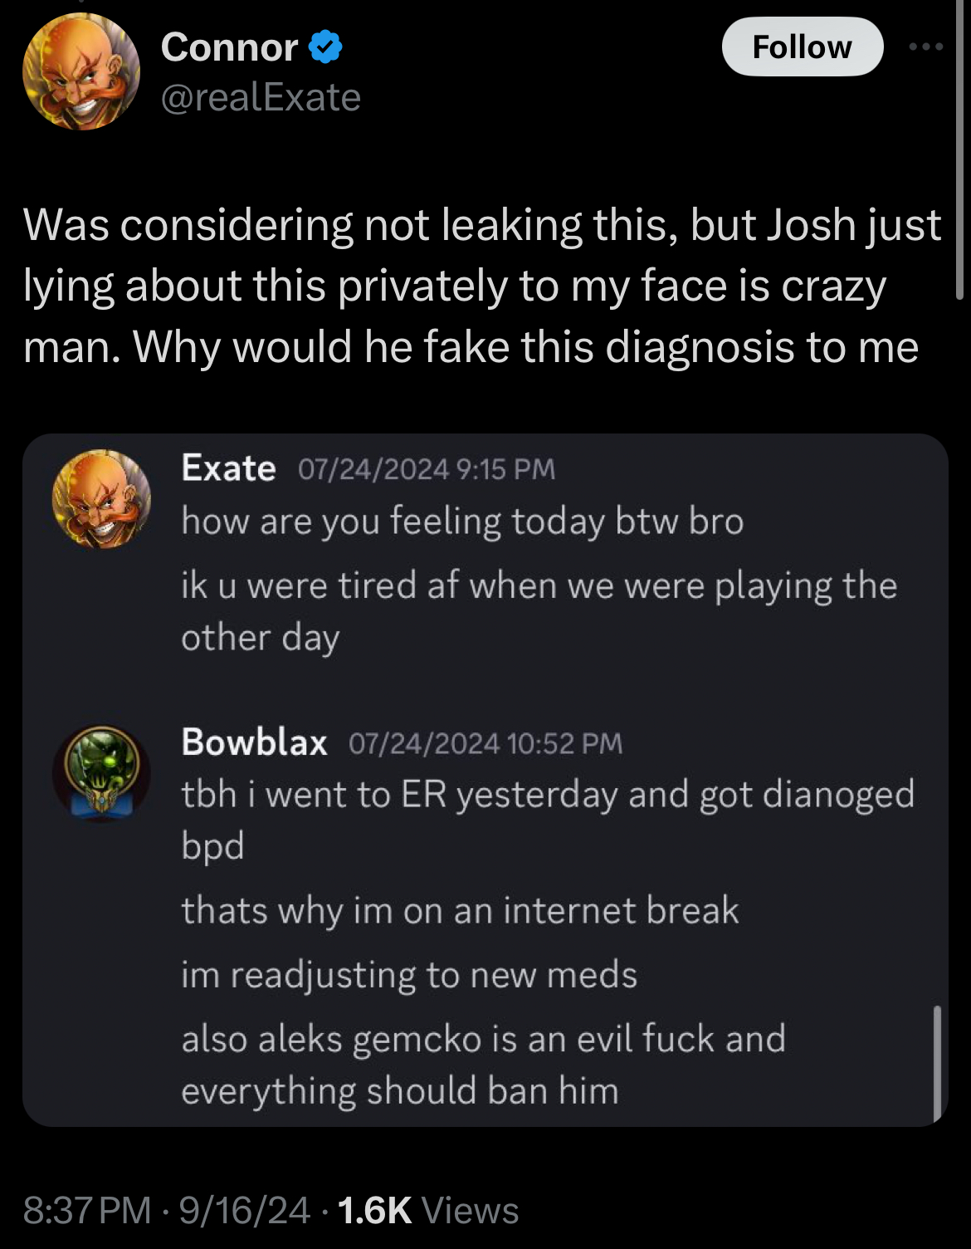Click the Exate username in the chat

[228, 468]
